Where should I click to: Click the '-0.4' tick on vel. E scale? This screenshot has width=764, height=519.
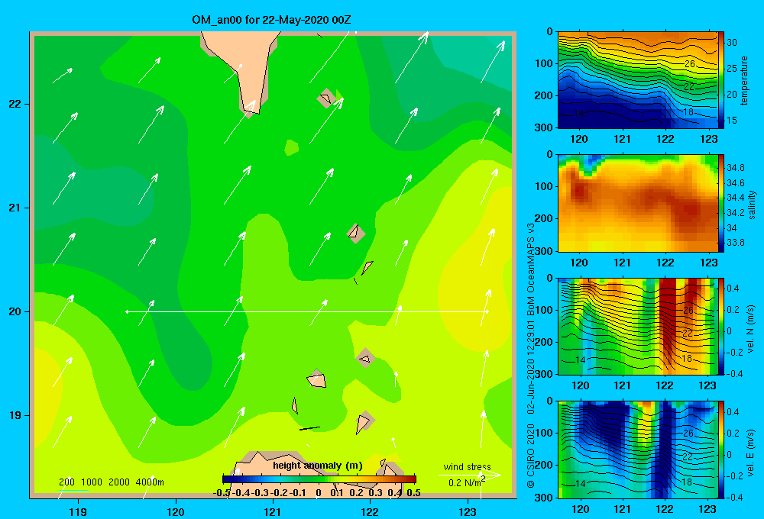tap(735, 497)
